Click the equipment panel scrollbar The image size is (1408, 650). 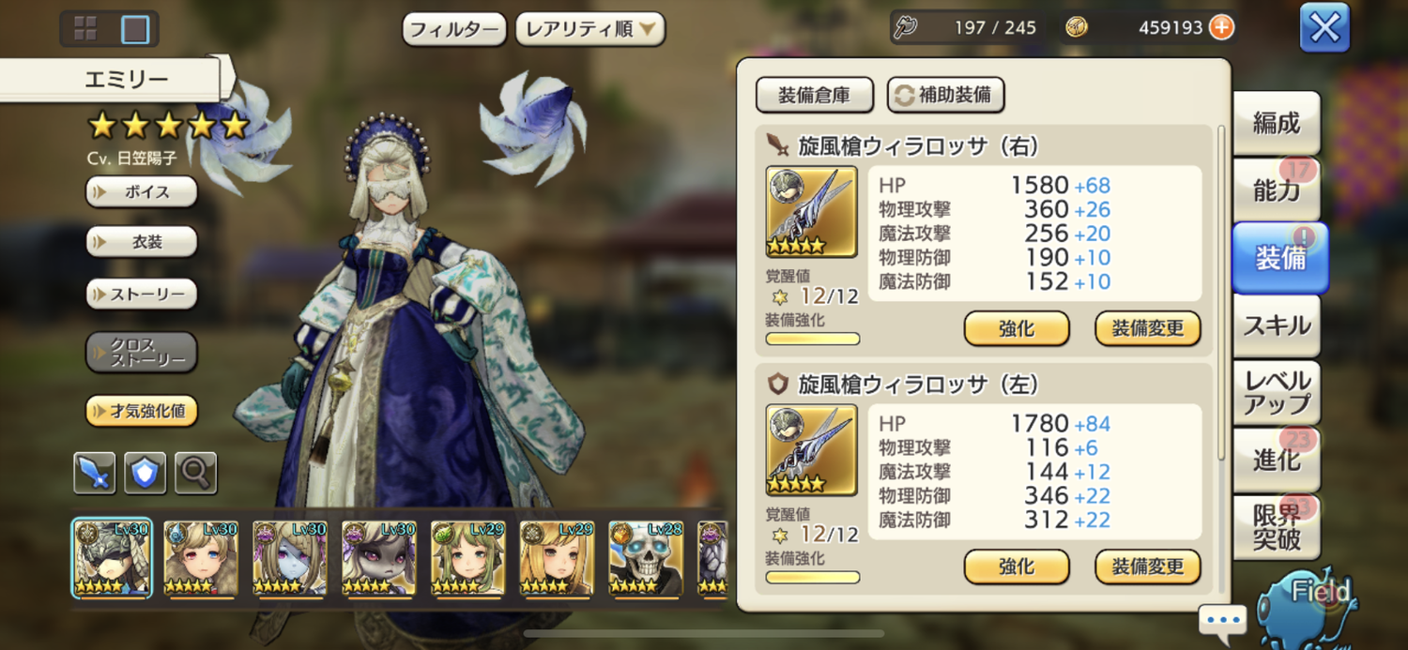click(1221, 291)
